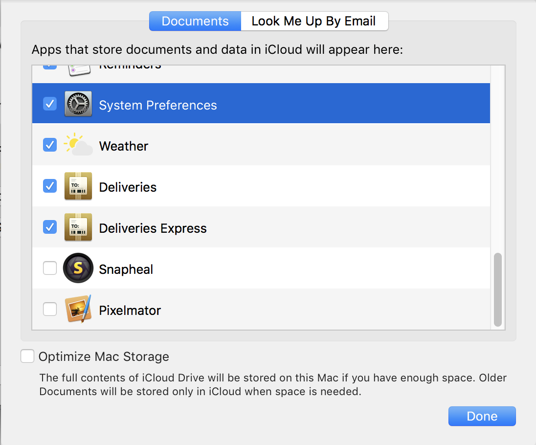Click the Deliveries package icon
The height and width of the screenshot is (445, 536).
[x=78, y=186]
